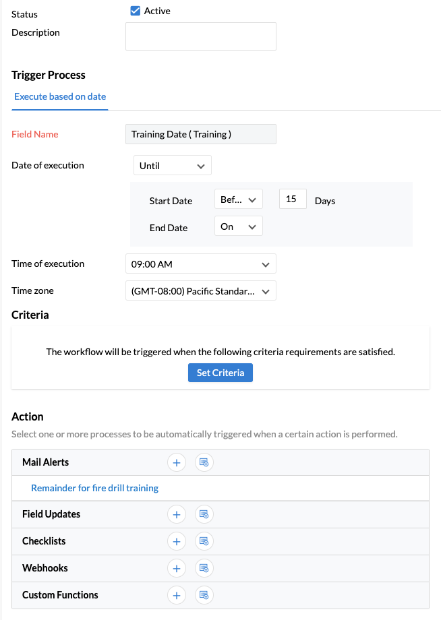This screenshot has height=620, width=441.
Task: Open Remainder for fire drill training link
Action: coord(95,488)
